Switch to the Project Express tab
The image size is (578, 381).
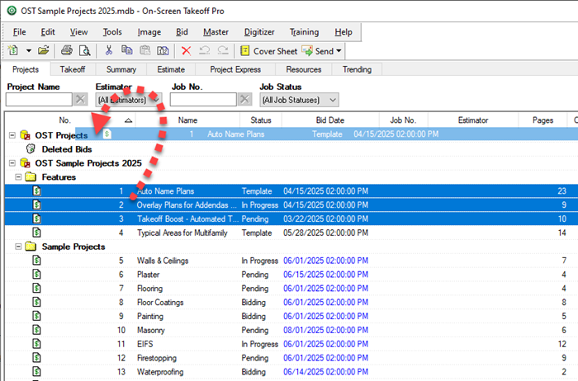(235, 69)
